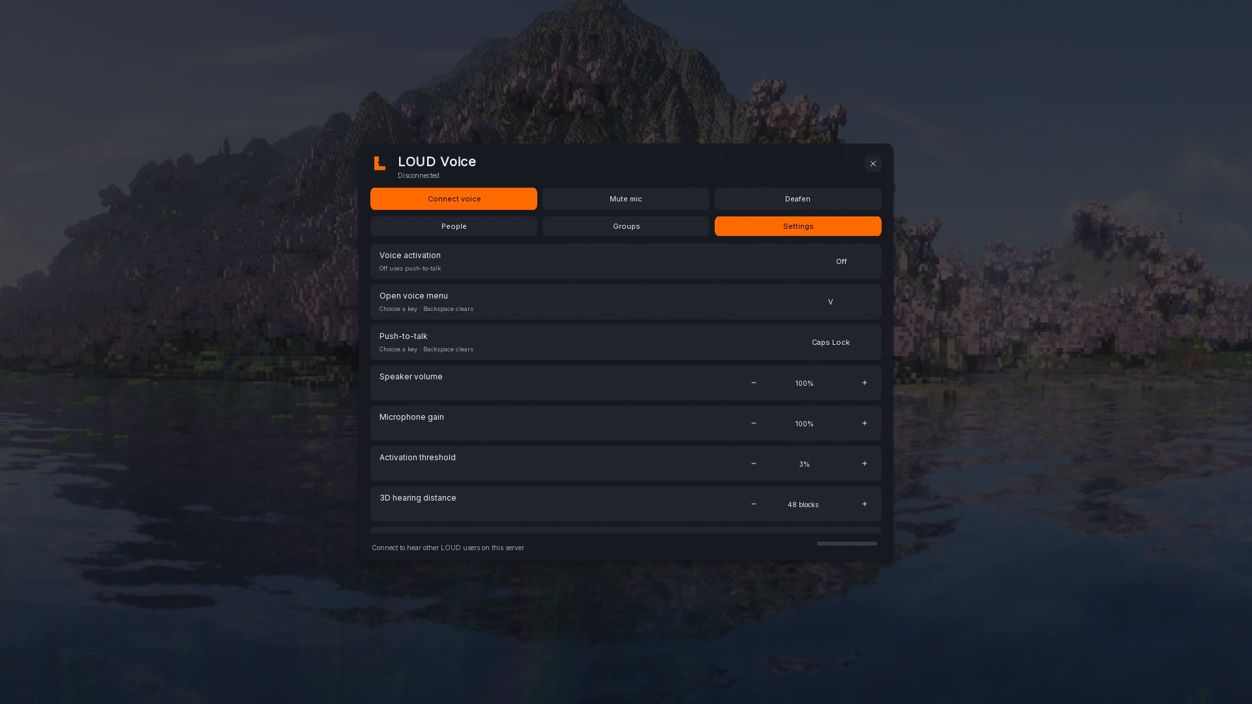
Task: Click the 3D hearing distance label
Action: tap(418, 498)
